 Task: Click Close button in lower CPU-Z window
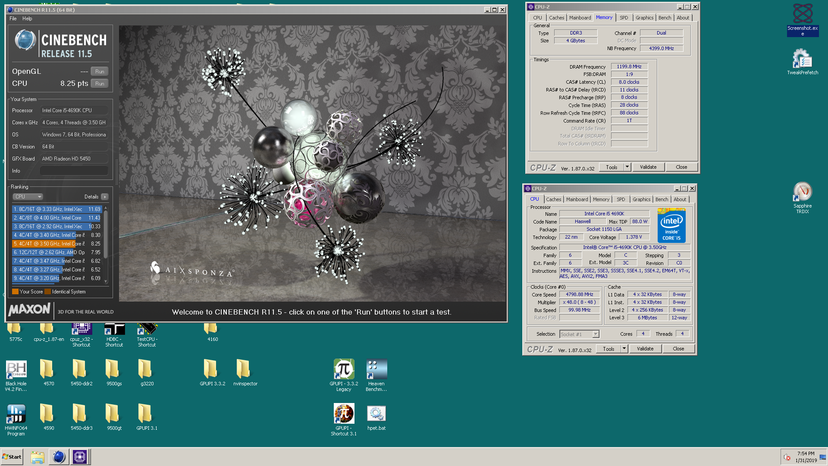(x=678, y=349)
